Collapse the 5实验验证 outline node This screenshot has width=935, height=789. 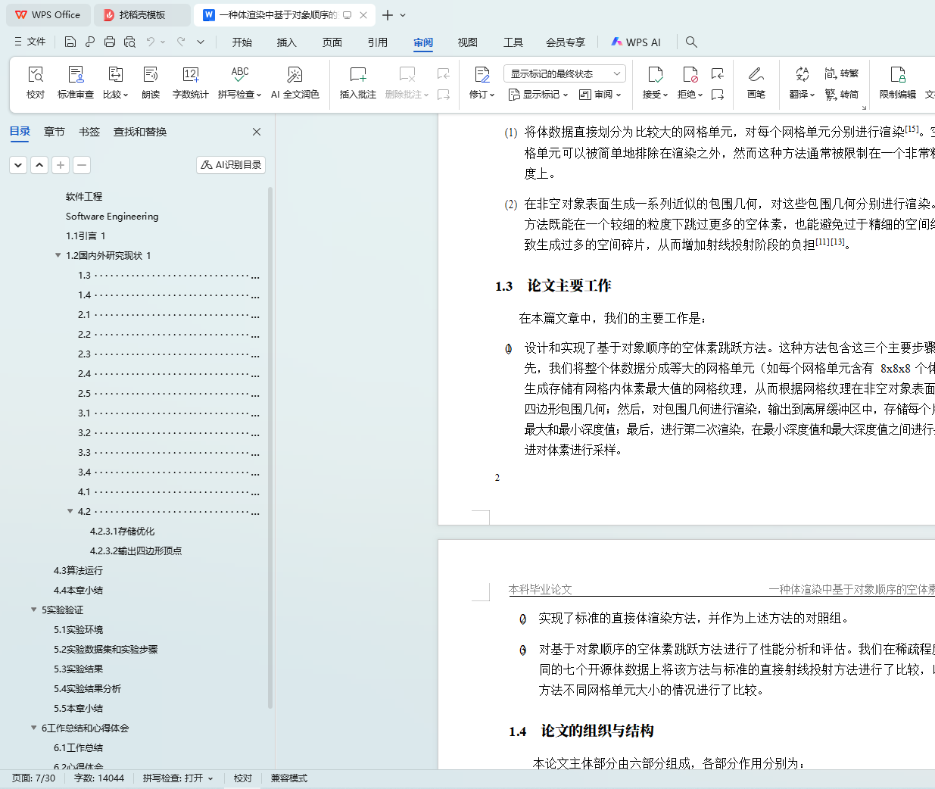point(33,610)
